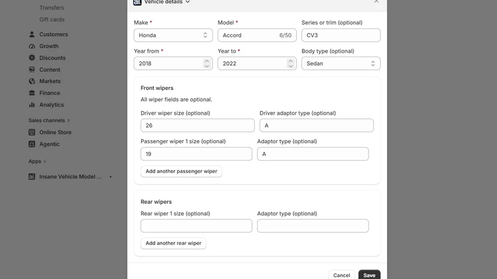Navigate to Analytics
The image size is (497, 279).
coord(52,105)
